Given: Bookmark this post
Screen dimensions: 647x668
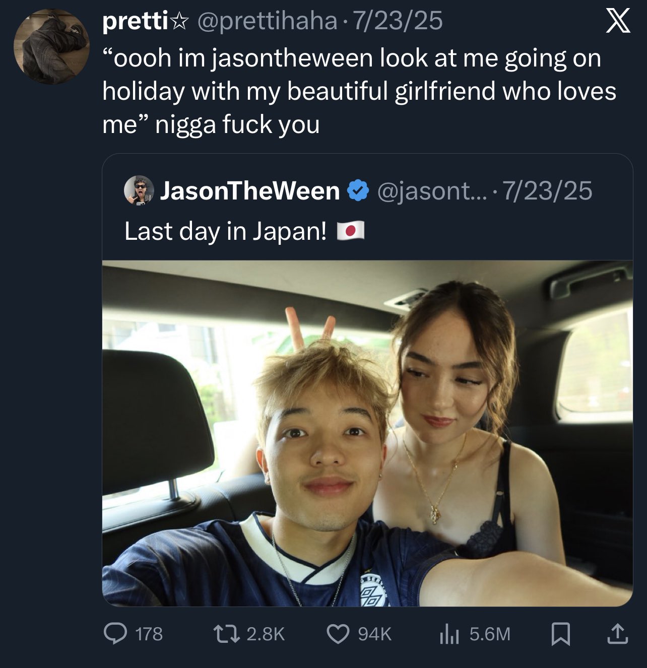Looking at the screenshot, I should [x=560, y=634].
